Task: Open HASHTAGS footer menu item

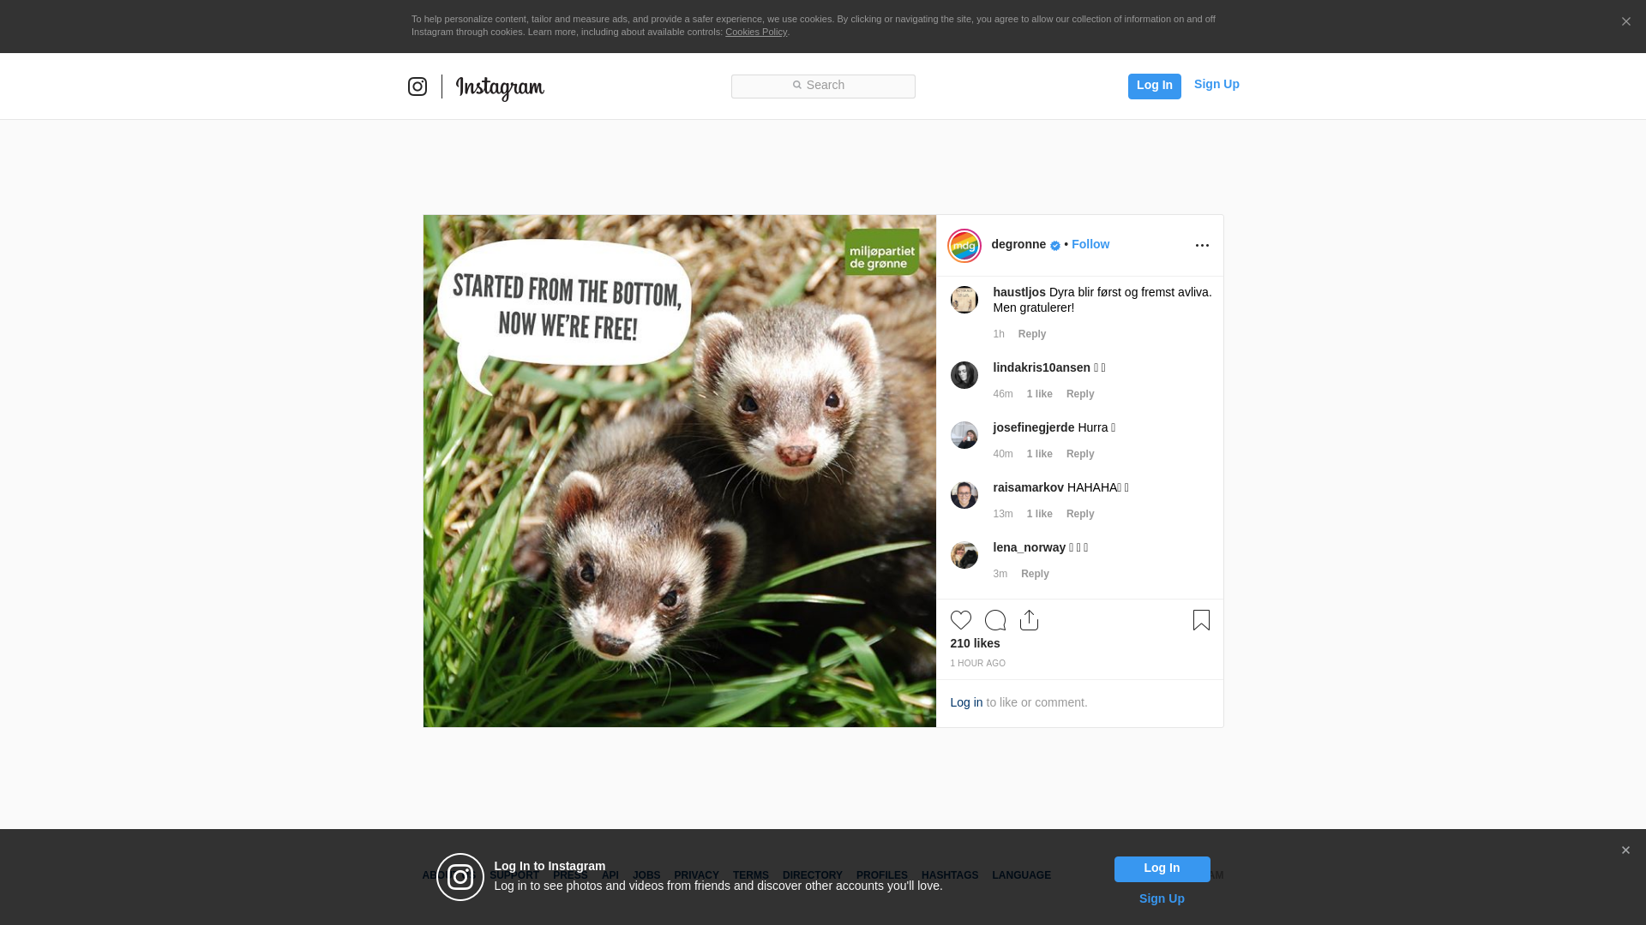Action: coord(949,875)
